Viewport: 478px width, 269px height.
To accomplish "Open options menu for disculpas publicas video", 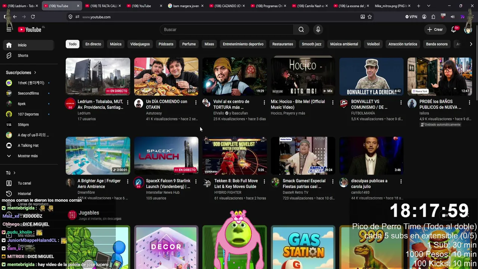I will click(x=401, y=181).
